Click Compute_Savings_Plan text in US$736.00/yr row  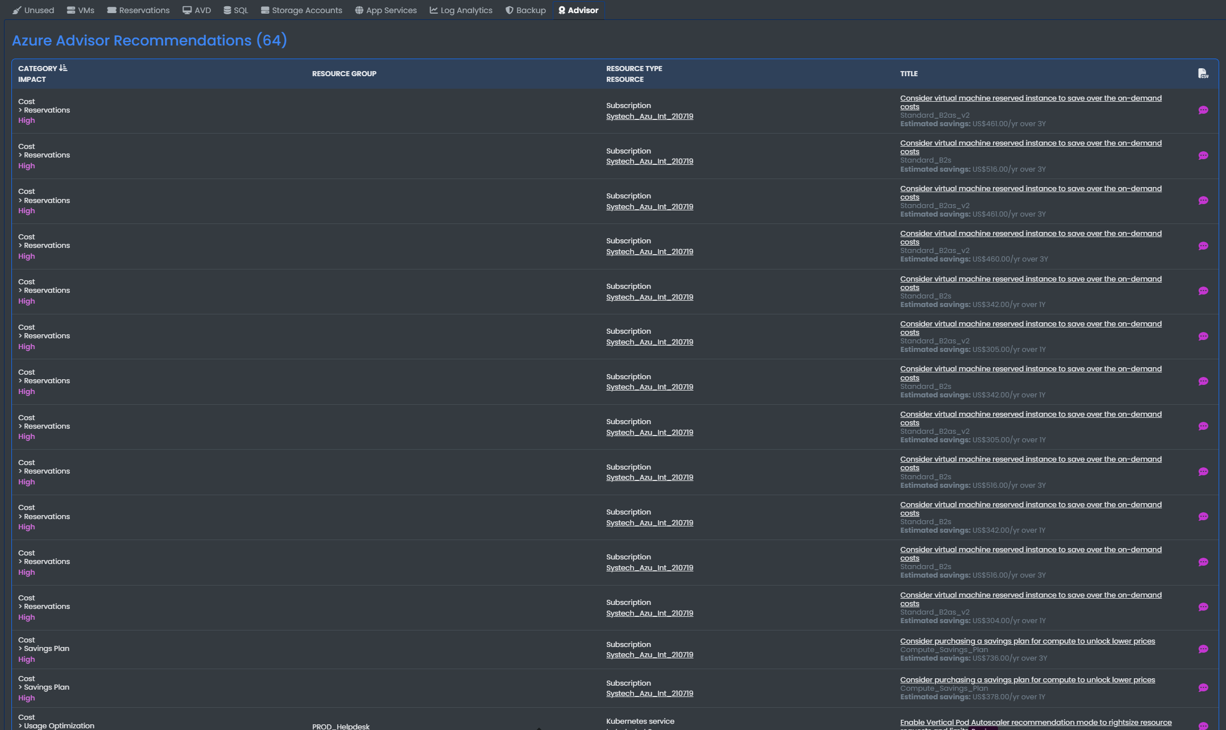pos(944,649)
